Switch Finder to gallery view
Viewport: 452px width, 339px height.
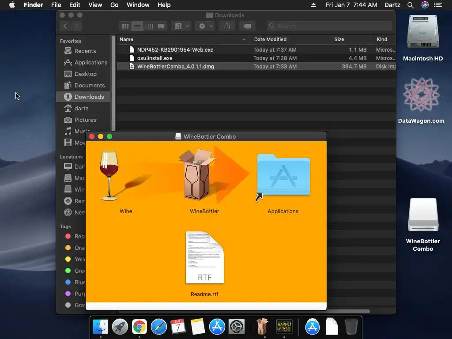pos(161,26)
